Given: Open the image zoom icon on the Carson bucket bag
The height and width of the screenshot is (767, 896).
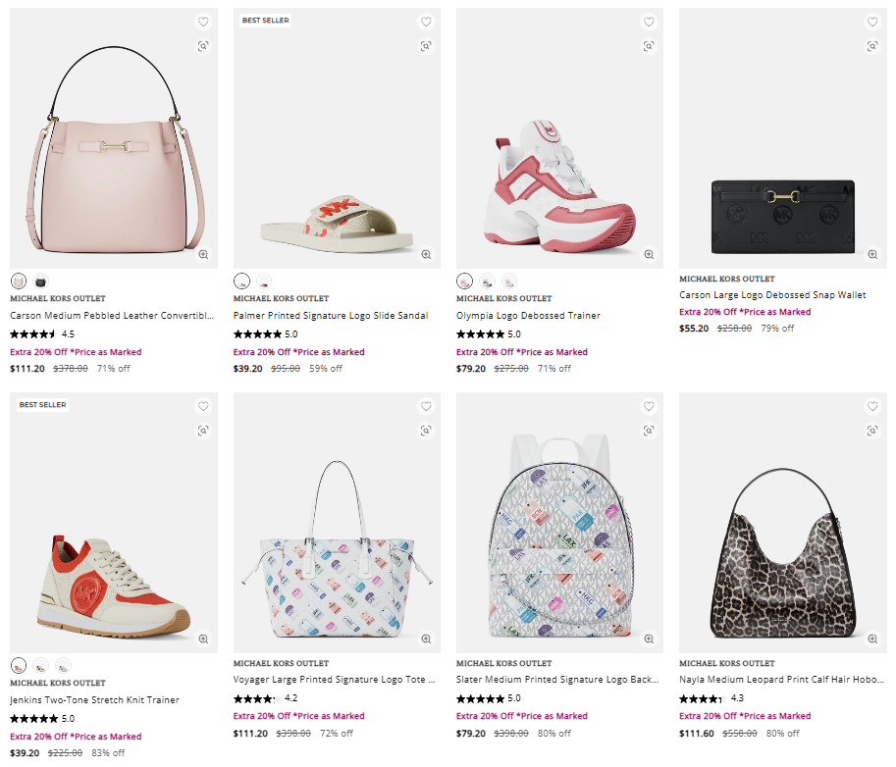Looking at the screenshot, I should [x=202, y=256].
